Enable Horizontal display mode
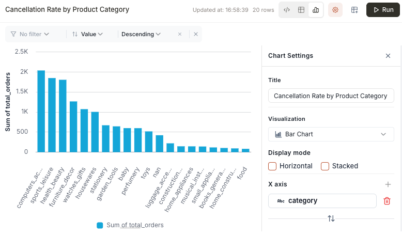The image size is (402, 236). [x=272, y=166]
